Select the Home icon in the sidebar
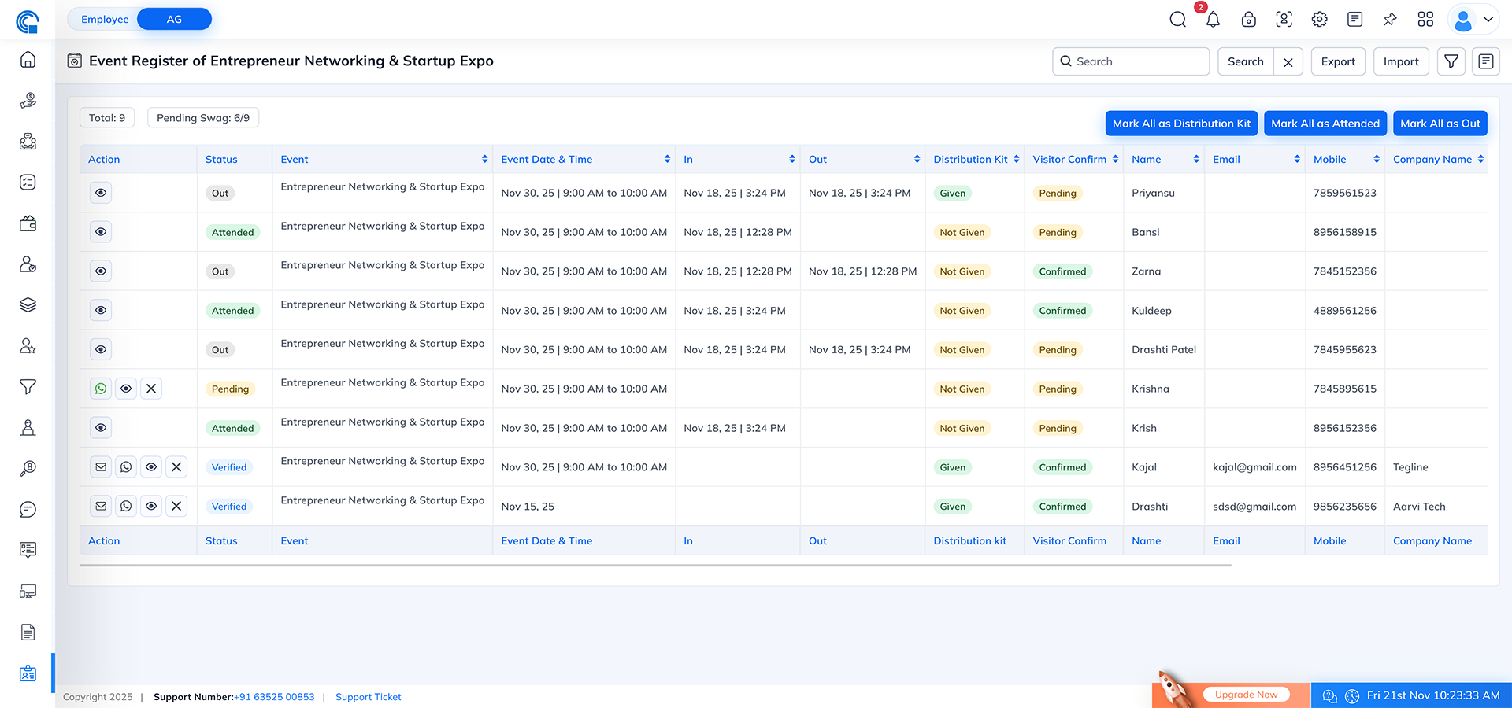1512x708 pixels. pos(28,59)
